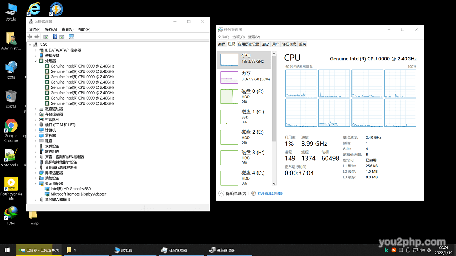Launch Notepad++ from the desktop
Screen dimensions: 456x256
[x=11, y=158]
